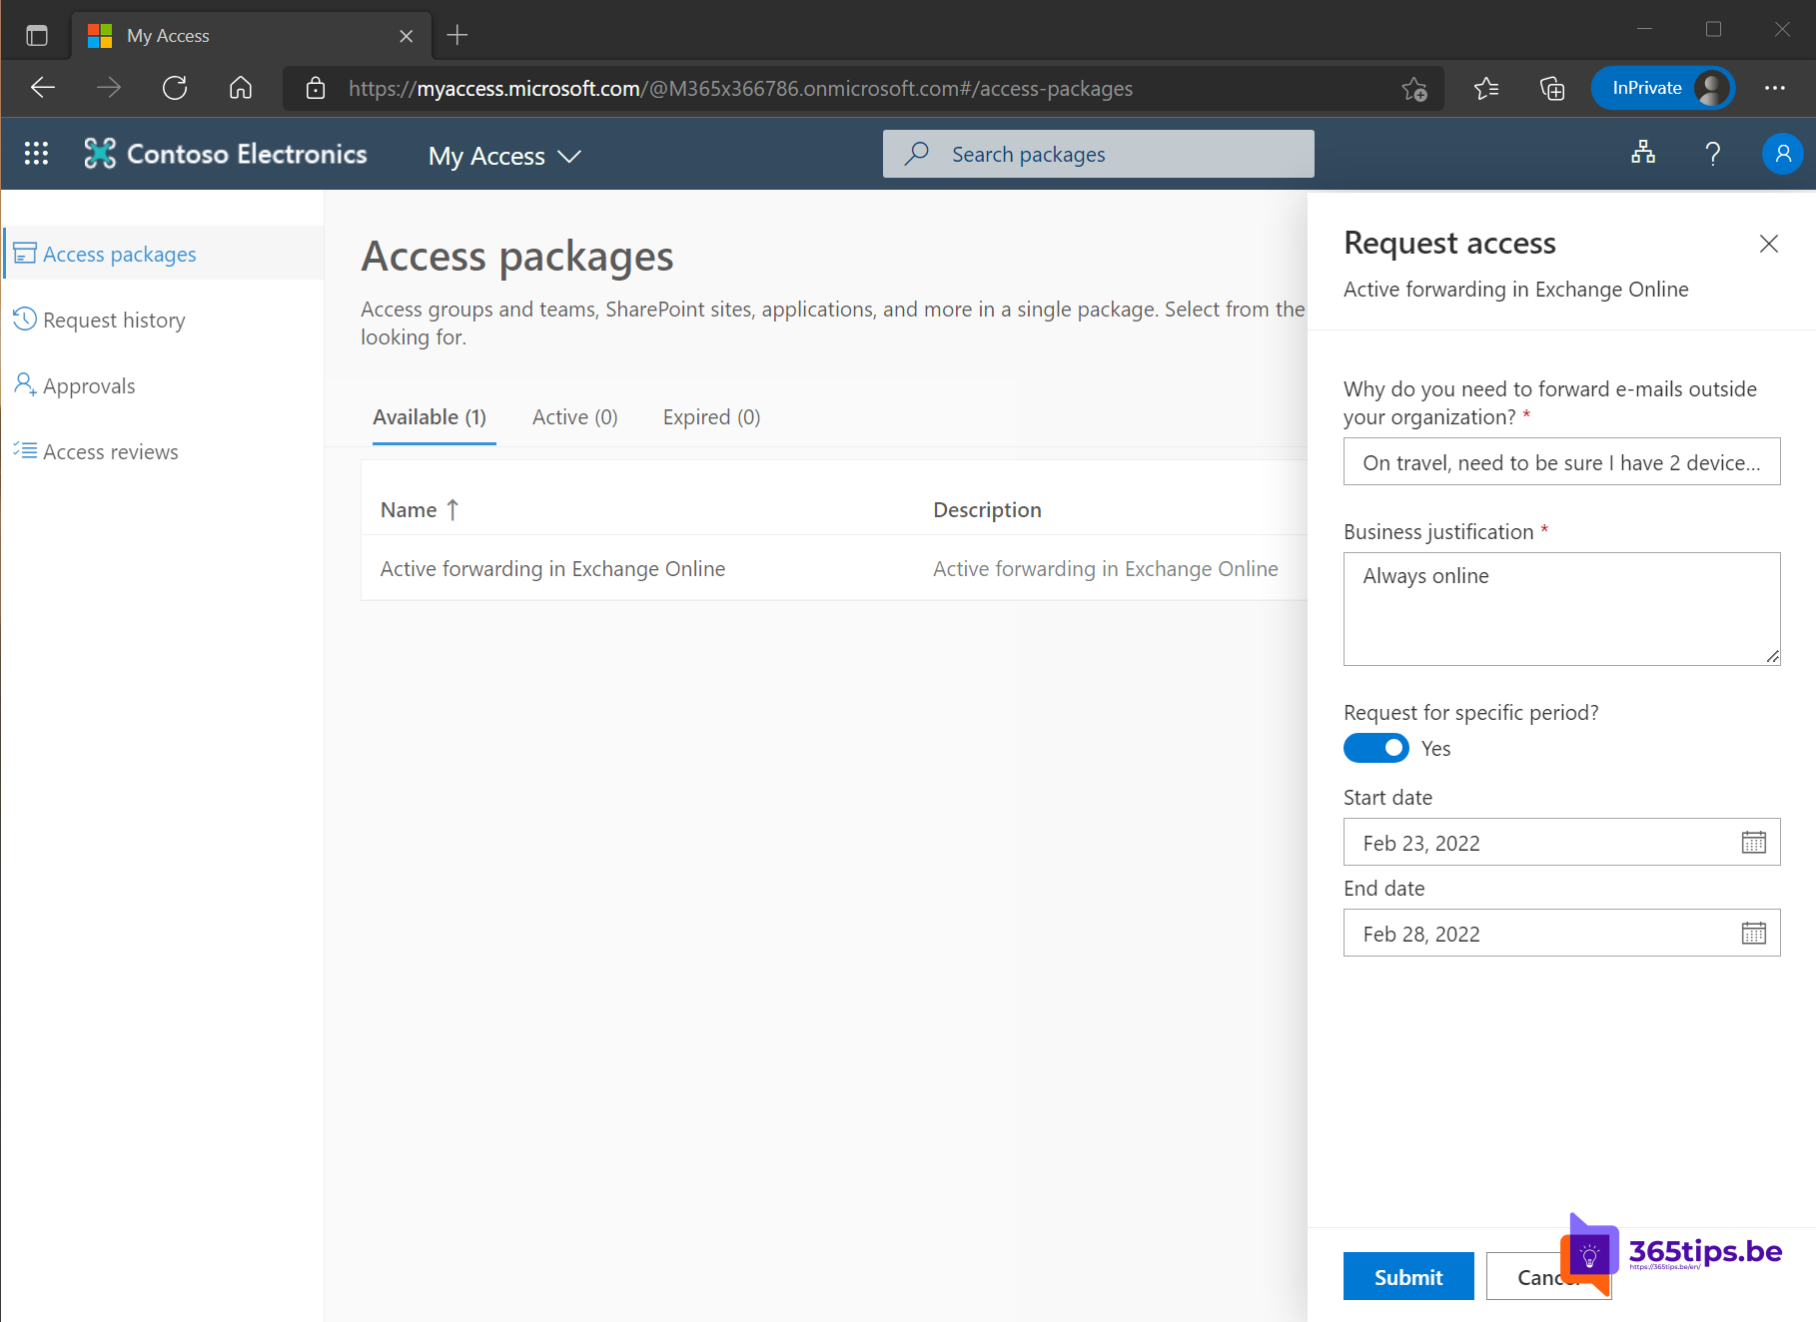Select the Approvals sidebar icon

25,384
